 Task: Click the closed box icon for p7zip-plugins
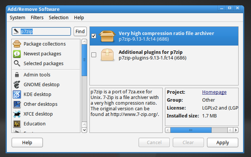(x=107, y=55)
